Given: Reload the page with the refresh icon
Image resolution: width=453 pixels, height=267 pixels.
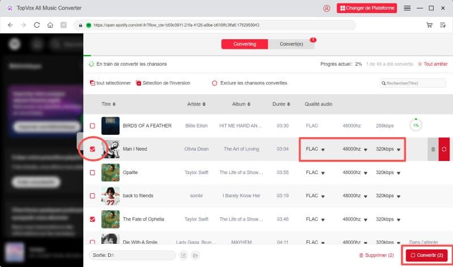Looking at the screenshot, I should (x=37, y=25).
